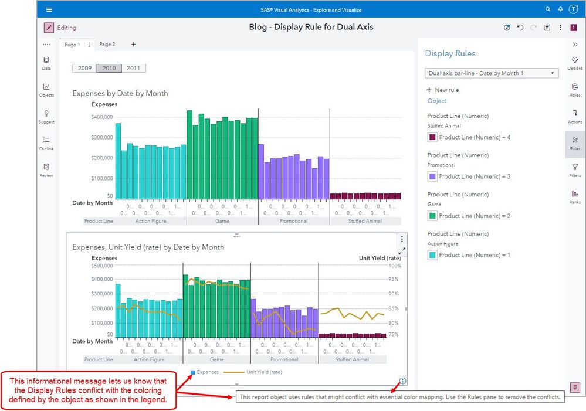Open the notifications bell
Screen dimensions: 586x411
561,9
